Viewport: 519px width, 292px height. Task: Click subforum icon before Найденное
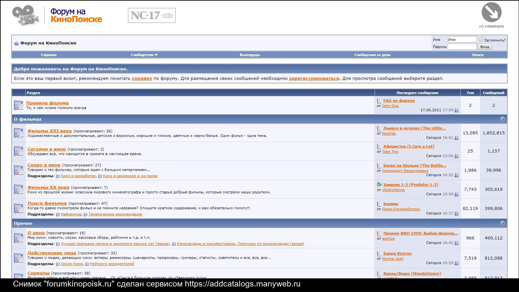tap(58, 214)
